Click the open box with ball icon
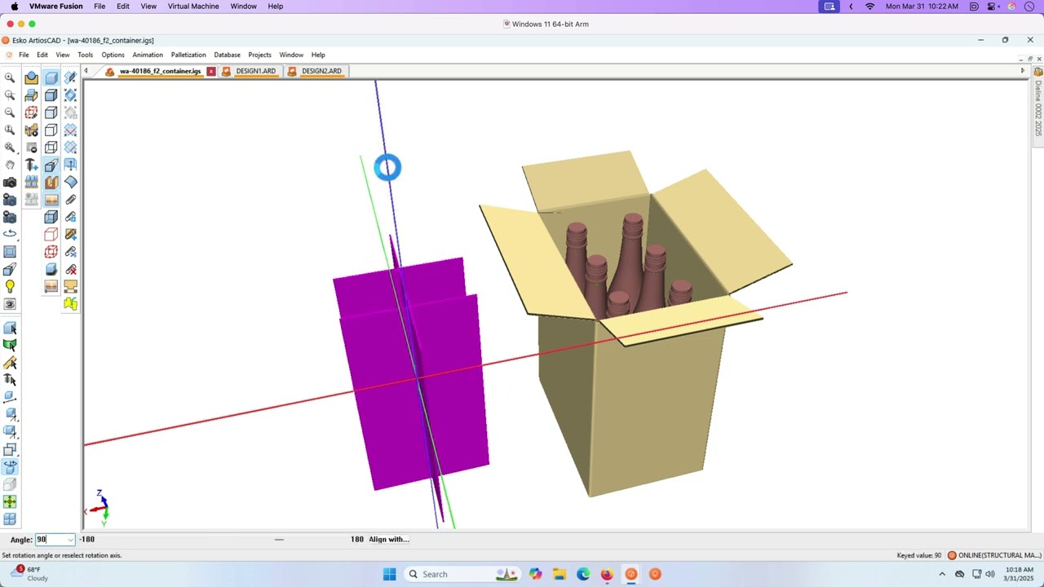1044x587 pixels. click(x=31, y=78)
